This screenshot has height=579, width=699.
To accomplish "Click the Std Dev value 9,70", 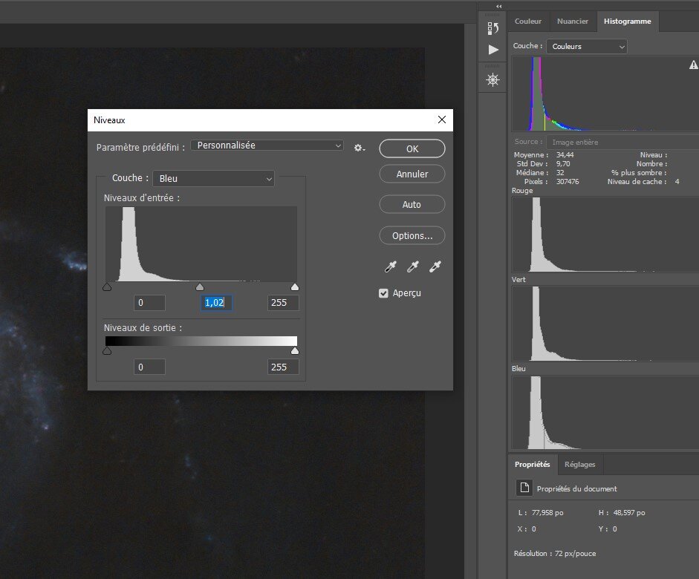I will coord(563,164).
